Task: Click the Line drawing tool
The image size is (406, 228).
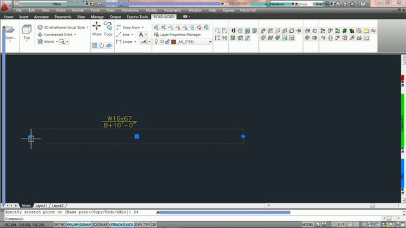Action: tap(122, 35)
